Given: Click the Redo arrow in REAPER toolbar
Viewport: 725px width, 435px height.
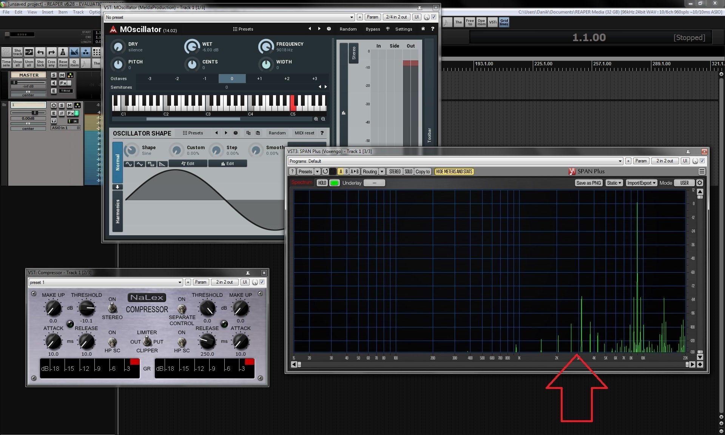Looking at the screenshot, I should point(52,52).
